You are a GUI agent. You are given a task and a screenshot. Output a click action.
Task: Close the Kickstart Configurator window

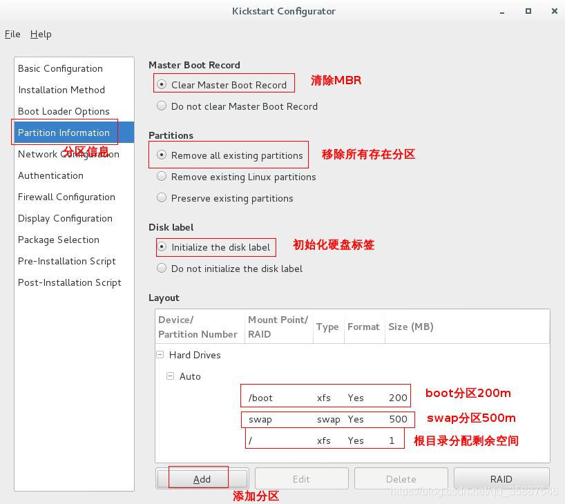point(555,11)
